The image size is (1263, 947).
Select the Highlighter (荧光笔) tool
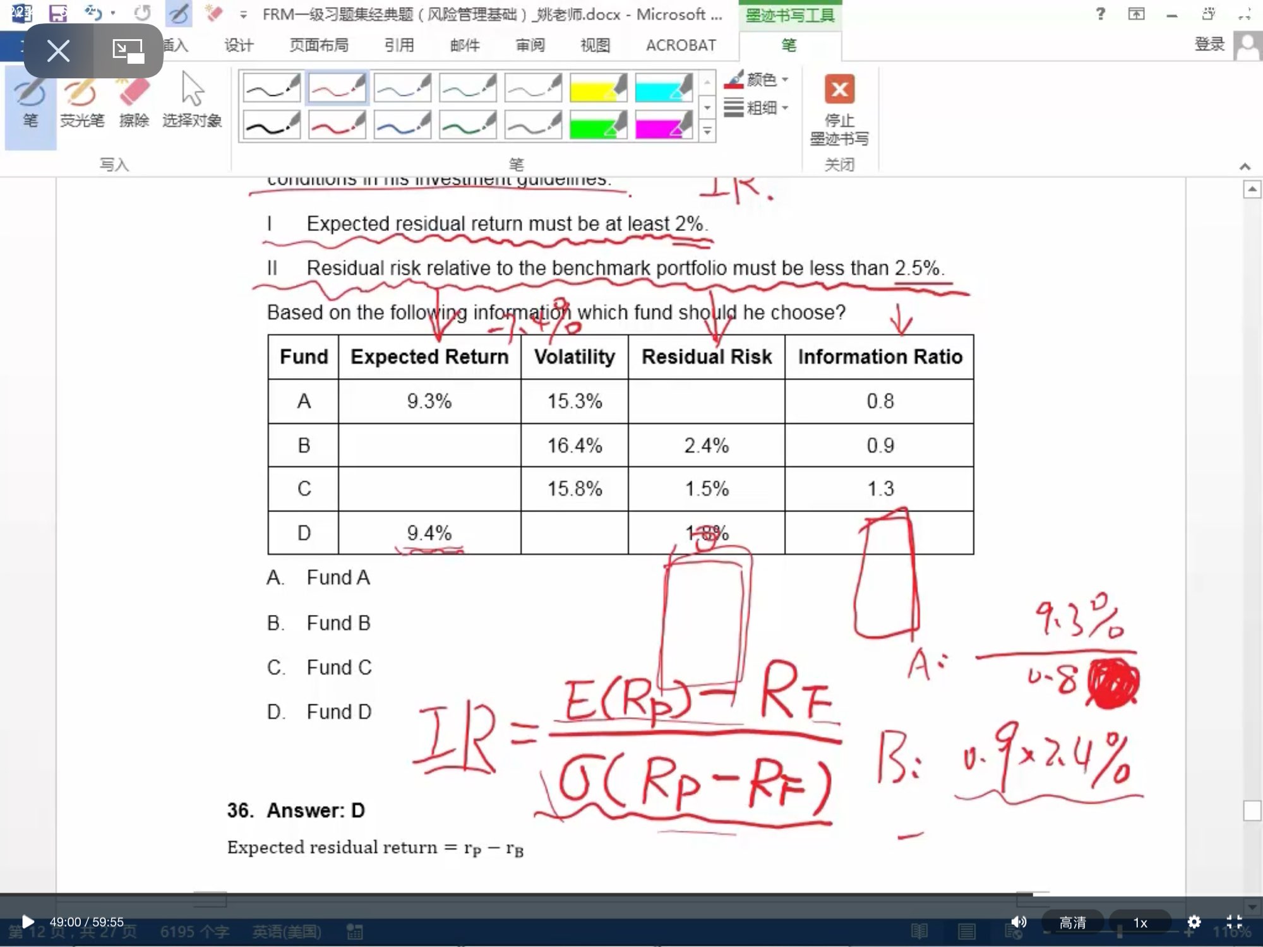pyautogui.click(x=81, y=103)
